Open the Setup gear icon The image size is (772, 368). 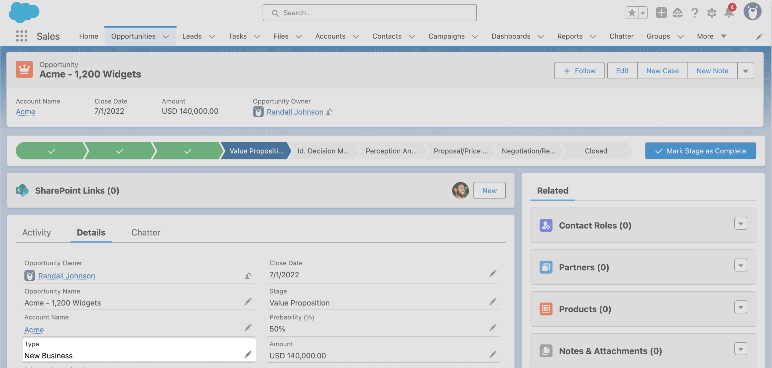[712, 13]
